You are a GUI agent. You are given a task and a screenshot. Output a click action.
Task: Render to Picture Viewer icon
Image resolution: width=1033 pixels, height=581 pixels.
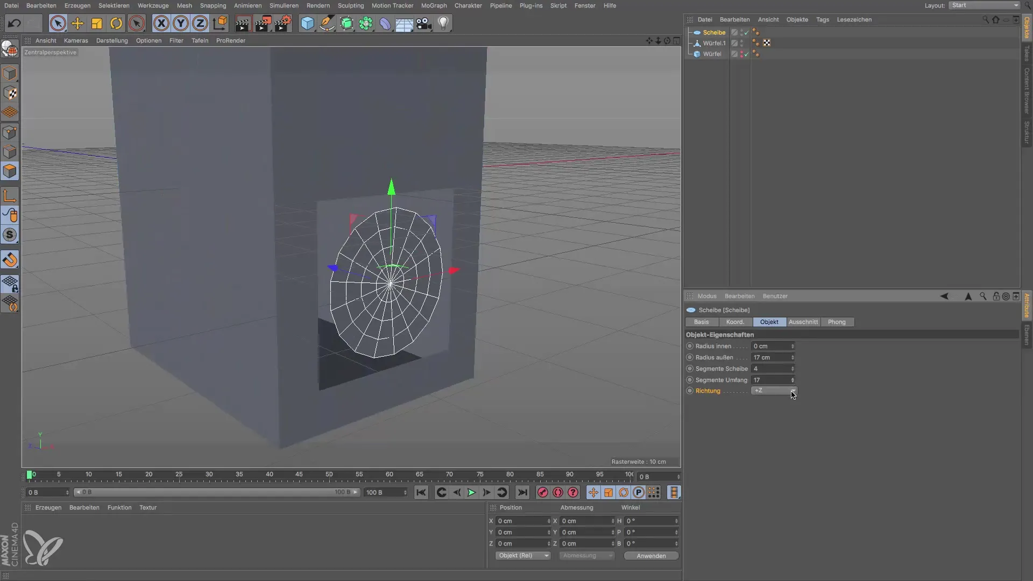click(x=263, y=23)
